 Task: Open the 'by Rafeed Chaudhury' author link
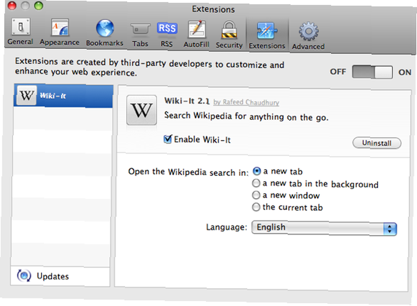246,102
